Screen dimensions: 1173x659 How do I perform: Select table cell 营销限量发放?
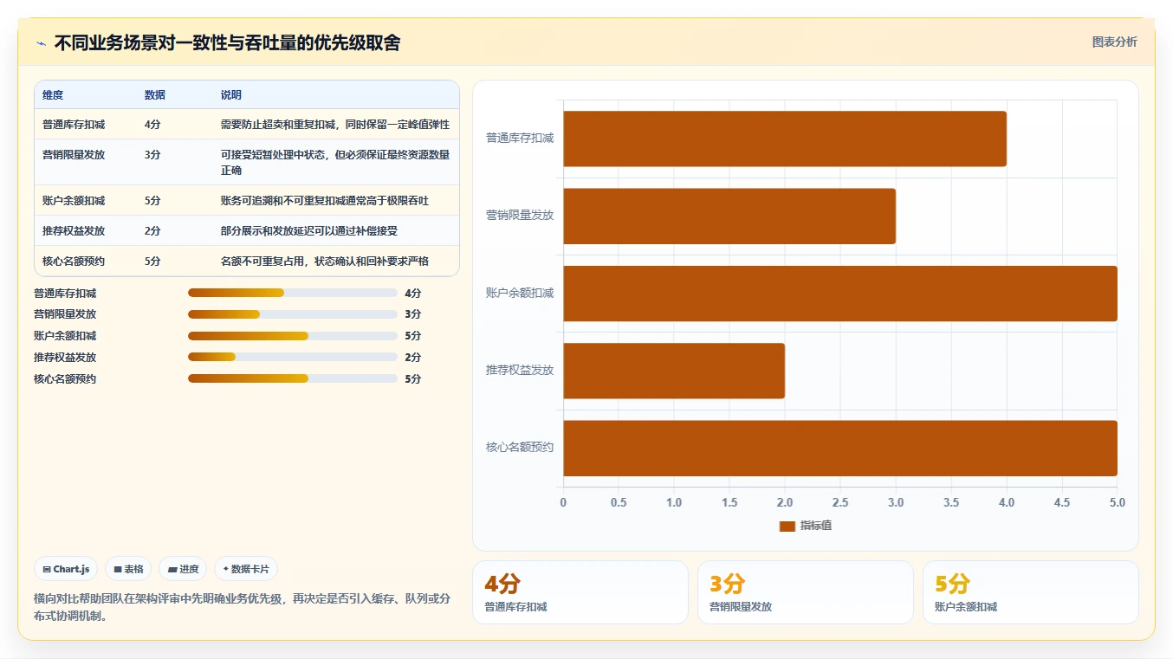tap(74, 155)
